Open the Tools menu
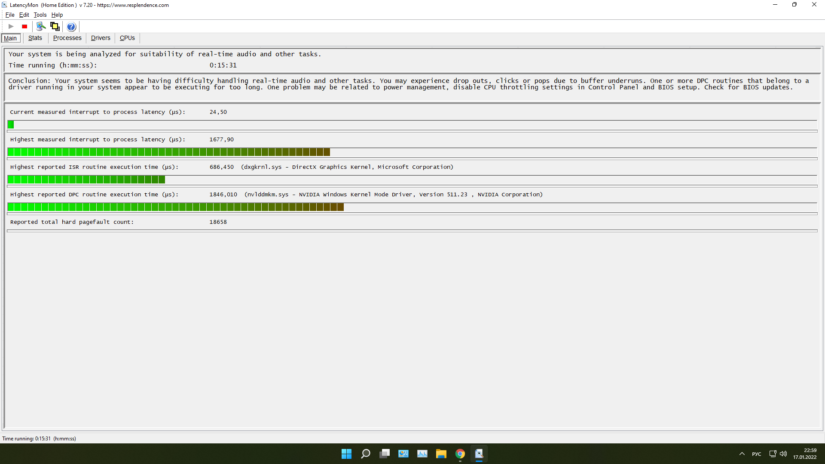825x464 pixels. tap(40, 15)
